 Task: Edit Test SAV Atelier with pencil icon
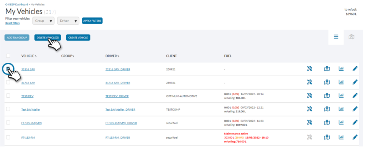pyautogui.click(x=355, y=109)
